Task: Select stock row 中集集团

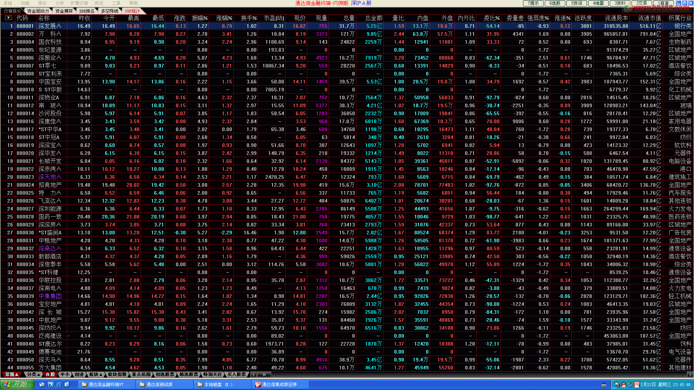Action: tap(347, 296)
